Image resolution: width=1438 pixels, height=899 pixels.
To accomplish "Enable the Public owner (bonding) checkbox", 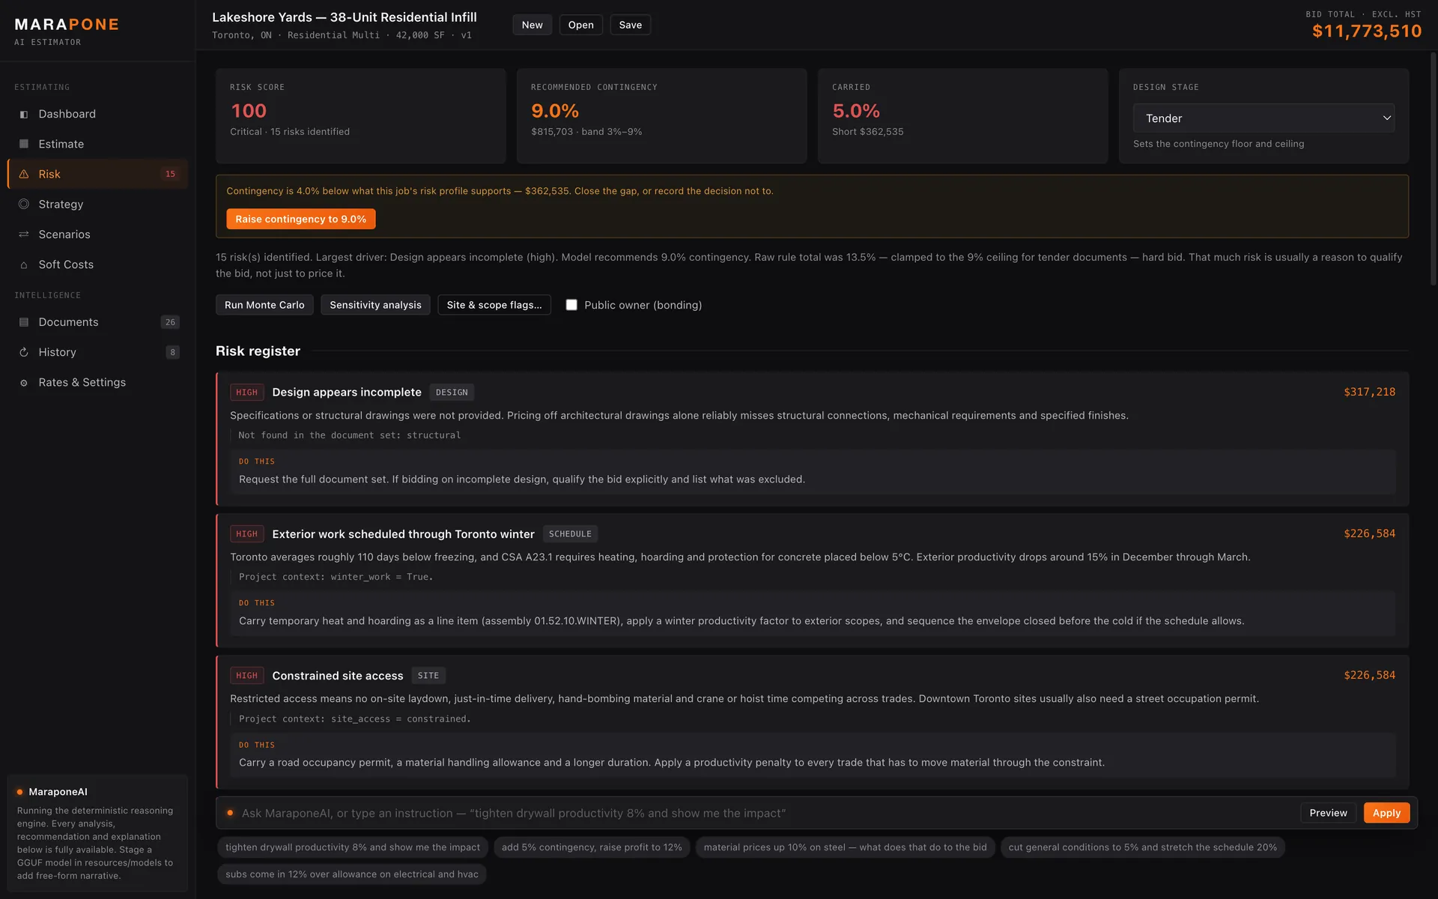I will 571,305.
